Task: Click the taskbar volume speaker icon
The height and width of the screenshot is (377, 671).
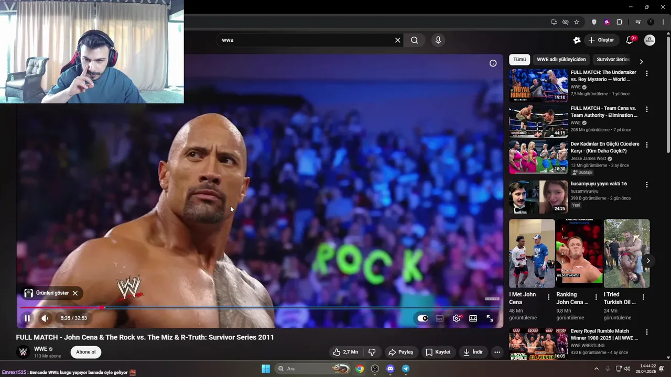Action: coord(627,369)
